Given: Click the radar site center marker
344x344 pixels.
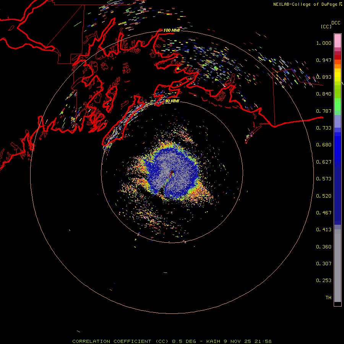Looking at the screenshot, I should [172, 172].
